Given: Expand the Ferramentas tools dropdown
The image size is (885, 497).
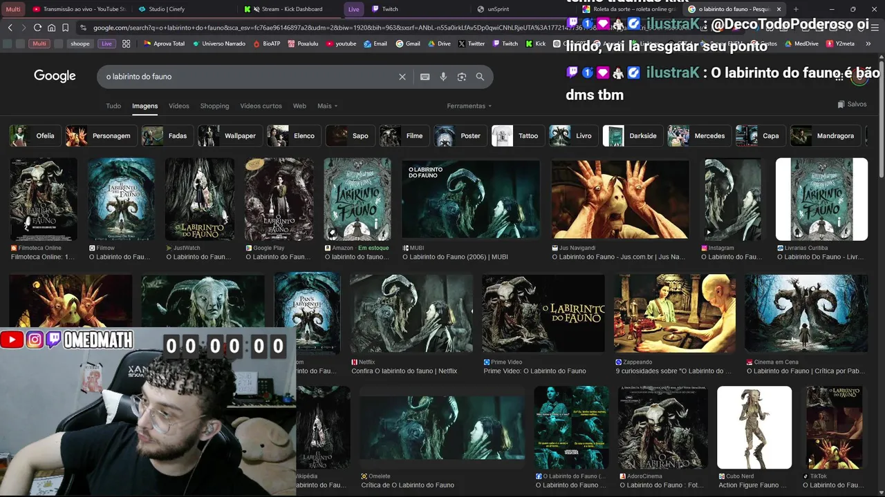Looking at the screenshot, I should point(469,106).
